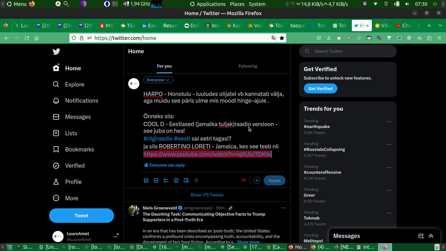
Task: Open the System menu in top panel
Action: tap(257, 4)
